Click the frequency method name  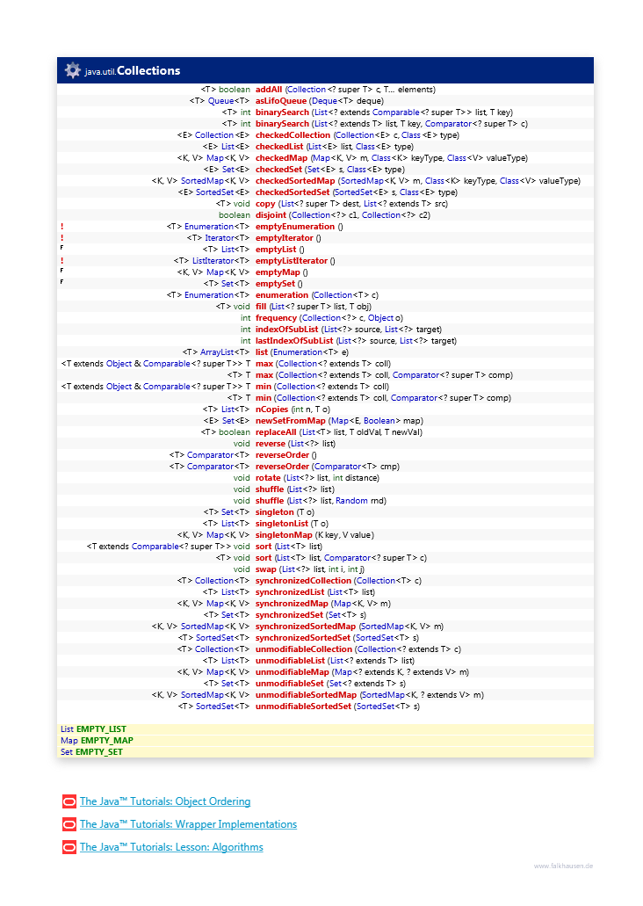pos(276,318)
